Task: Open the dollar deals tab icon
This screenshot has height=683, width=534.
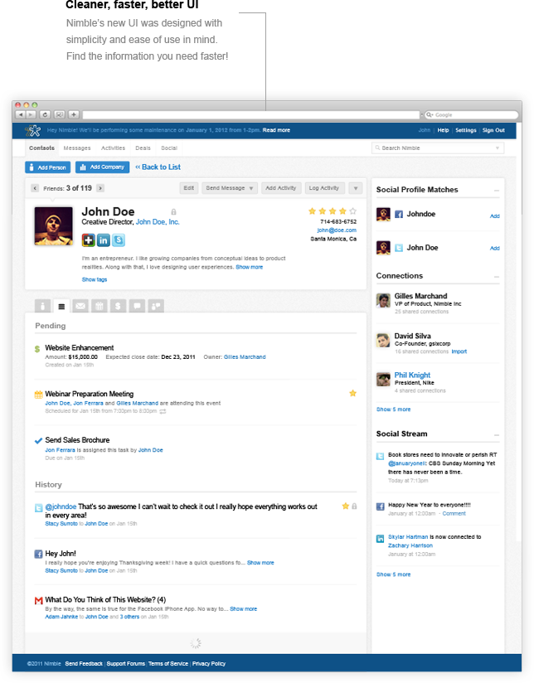Action: [118, 306]
